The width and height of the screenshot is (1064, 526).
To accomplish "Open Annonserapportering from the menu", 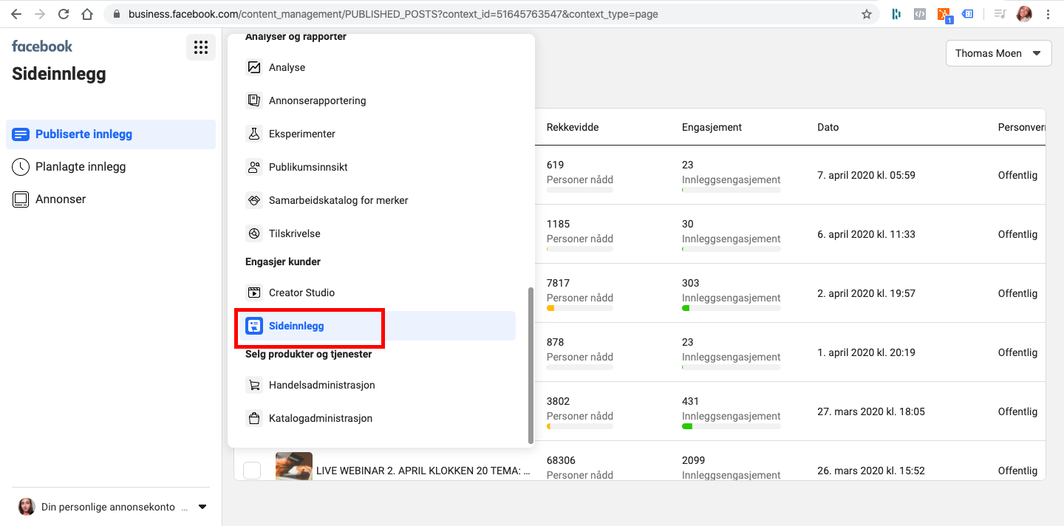I will pos(378,100).
